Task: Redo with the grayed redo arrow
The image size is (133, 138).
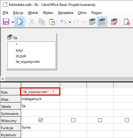Action: point(76,22)
